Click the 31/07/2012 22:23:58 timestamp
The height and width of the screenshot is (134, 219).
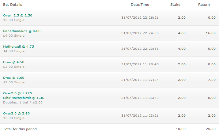(140, 49)
